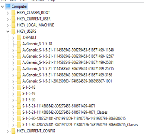The width and height of the screenshot is (144, 140).
Task: Click the S-1-5-20 folder icon
Action: pyautogui.click(x=19, y=100)
